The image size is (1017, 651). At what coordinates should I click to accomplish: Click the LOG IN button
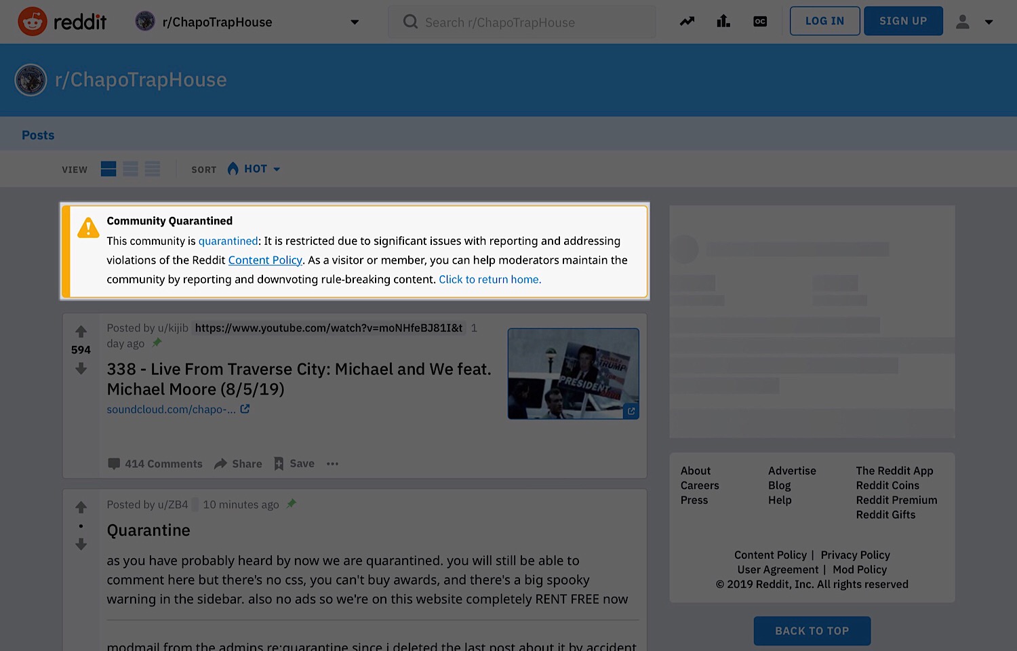[x=824, y=21]
